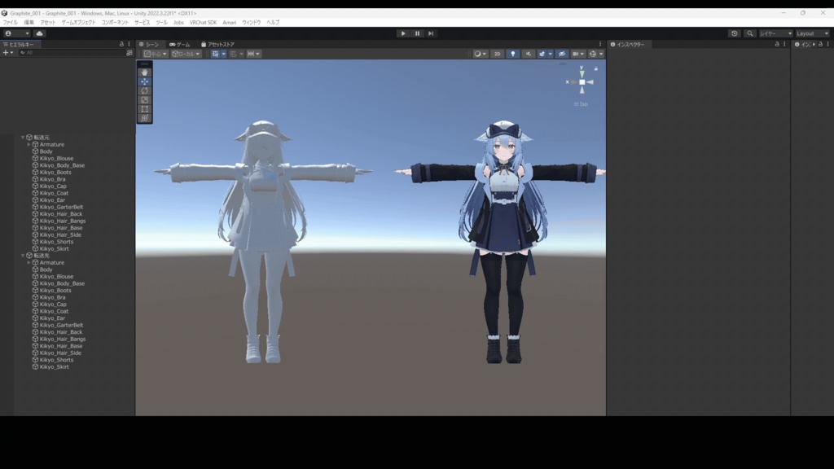Toggle 2D view mode

click(x=498, y=53)
